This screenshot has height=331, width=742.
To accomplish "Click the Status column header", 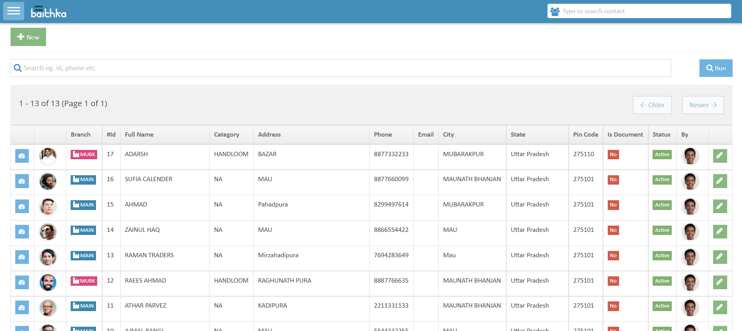I will tap(662, 135).
